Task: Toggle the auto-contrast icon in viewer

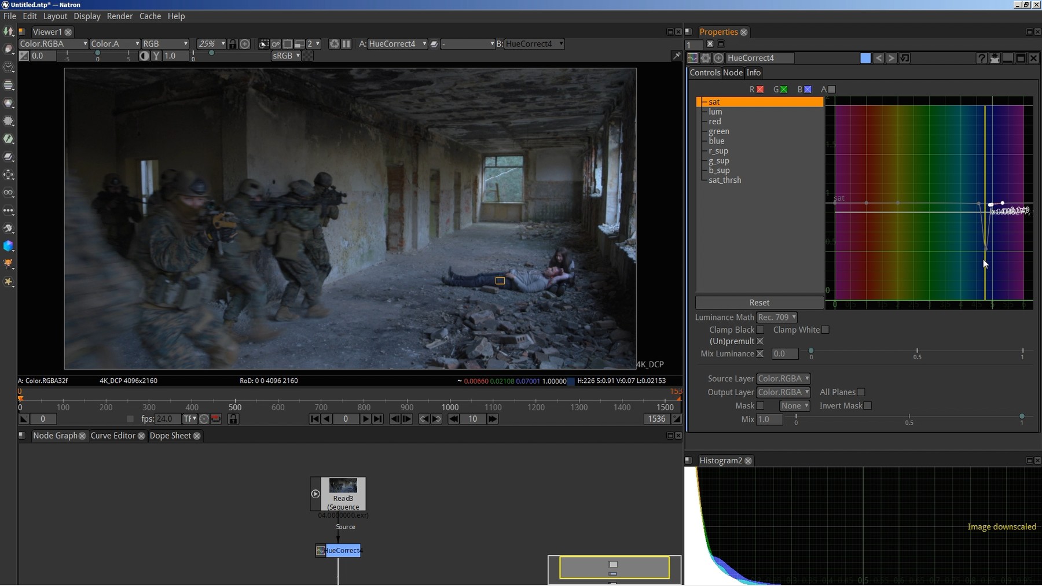Action: pyautogui.click(x=144, y=56)
